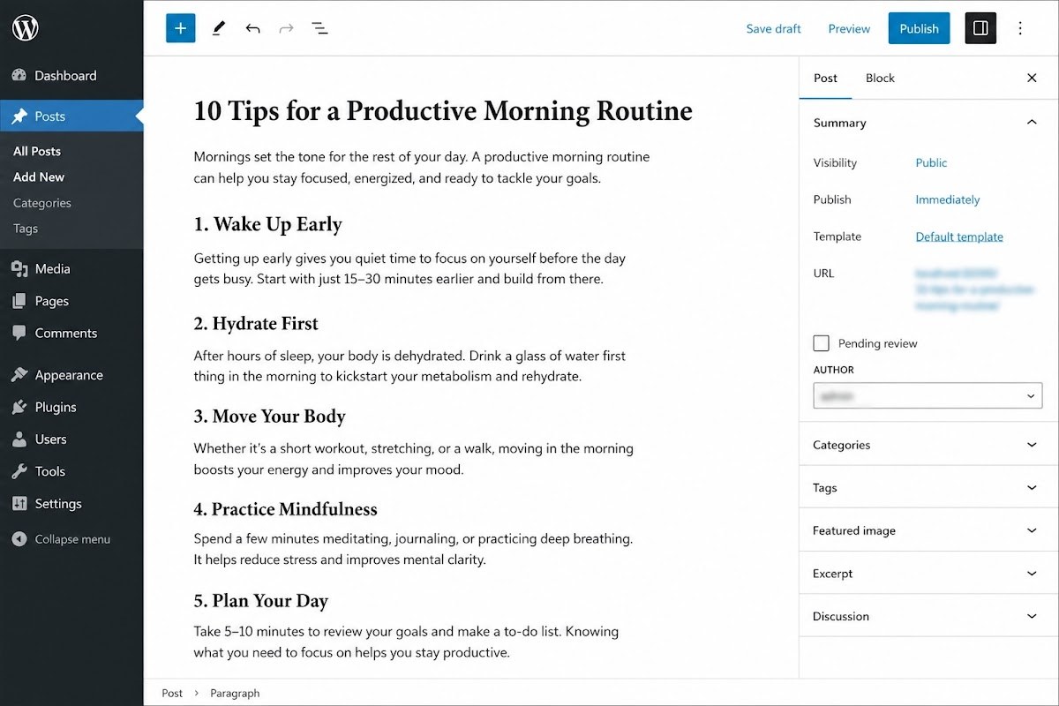Open Tags submenu under Posts
This screenshot has width=1059, height=706.
(x=26, y=229)
